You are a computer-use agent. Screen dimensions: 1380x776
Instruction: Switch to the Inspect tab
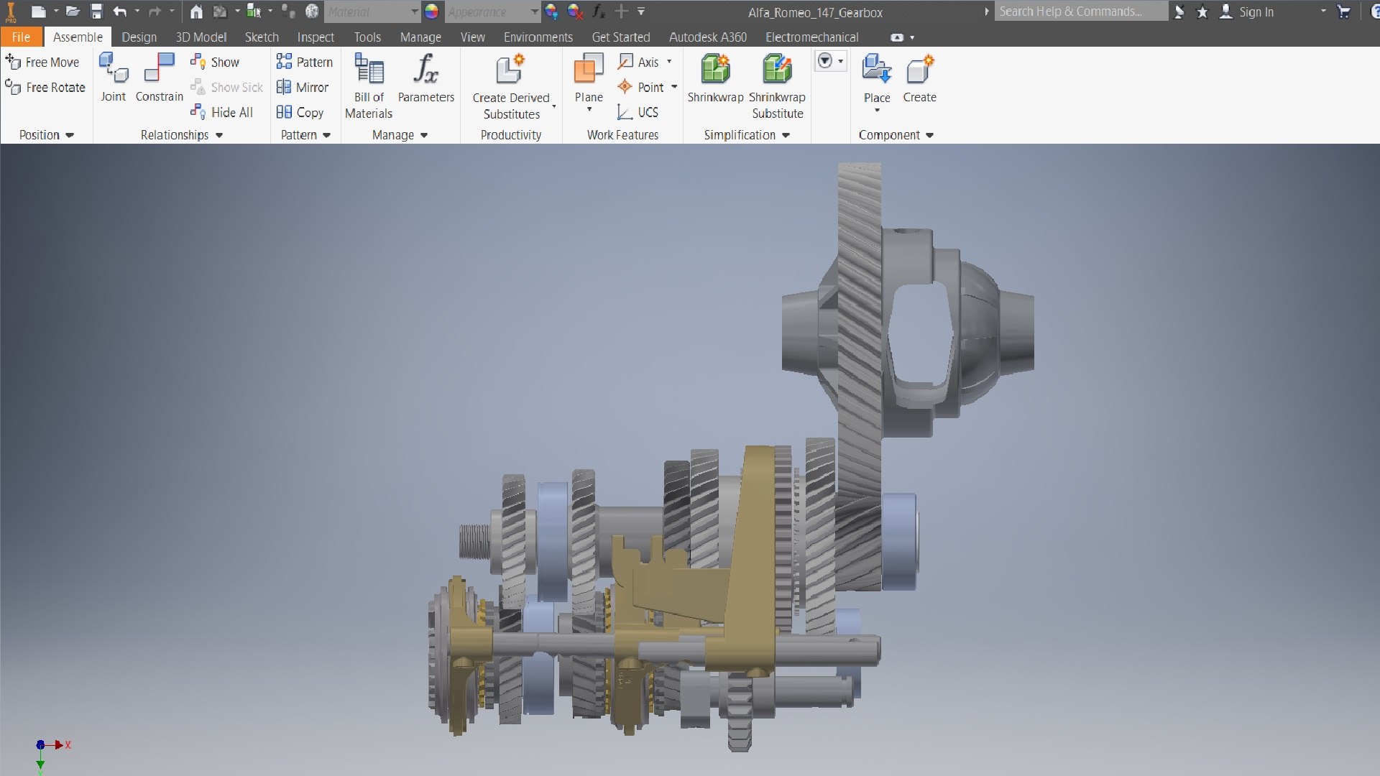pyautogui.click(x=316, y=37)
